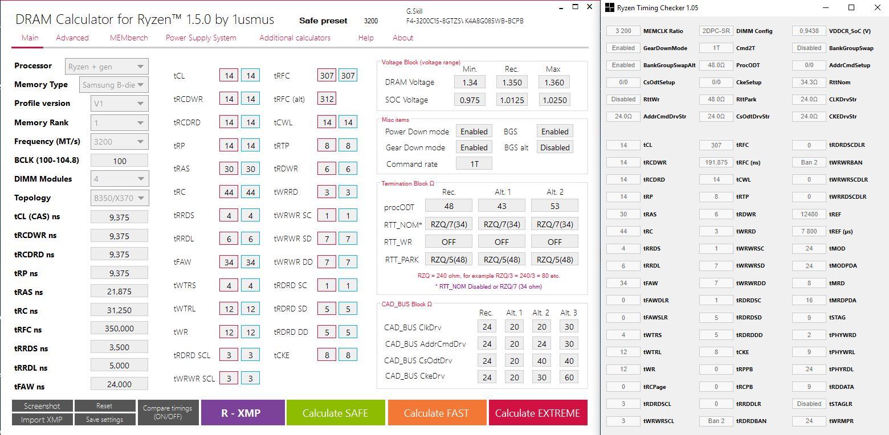Click the purple R - XMP button
The height and width of the screenshot is (435, 889).
[x=243, y=413]
